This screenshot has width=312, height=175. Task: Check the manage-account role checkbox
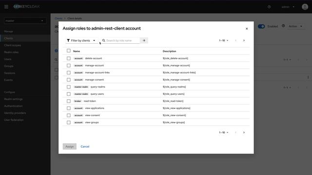point(69,66)
